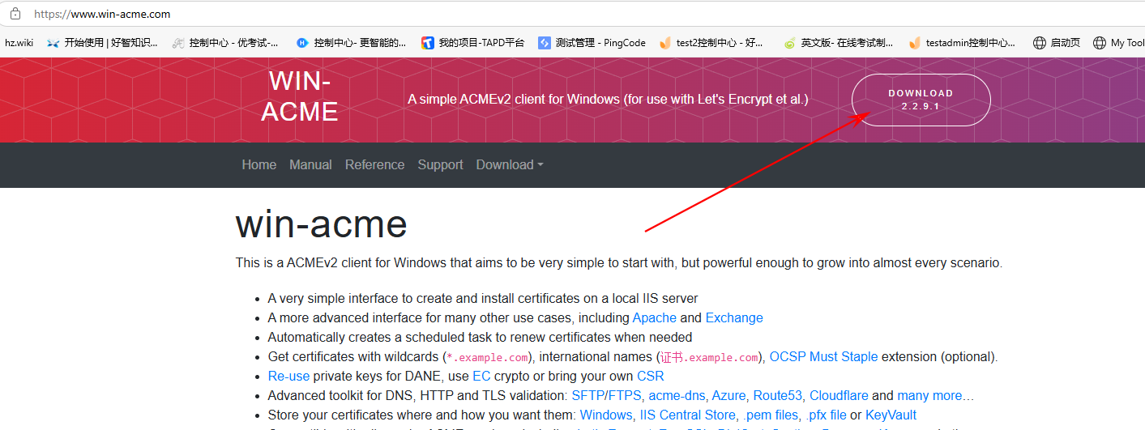Open the 我的项目-TAPD平台 bookmark

[x=473, y=43]
